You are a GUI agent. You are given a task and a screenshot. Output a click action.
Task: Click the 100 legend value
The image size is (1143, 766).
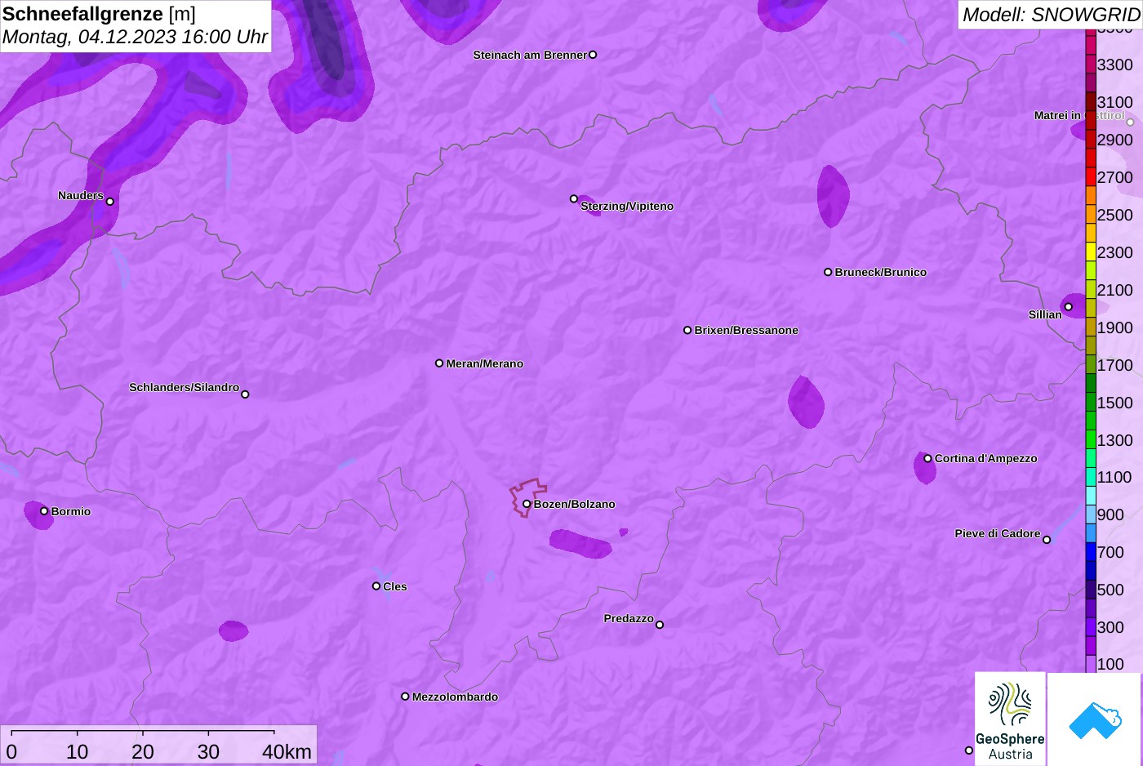tap(1110, 664)
